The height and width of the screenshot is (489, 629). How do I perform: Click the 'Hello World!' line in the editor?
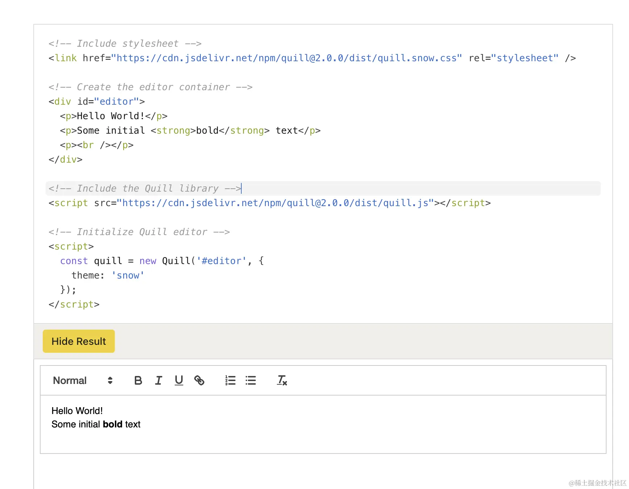[77, 411]
